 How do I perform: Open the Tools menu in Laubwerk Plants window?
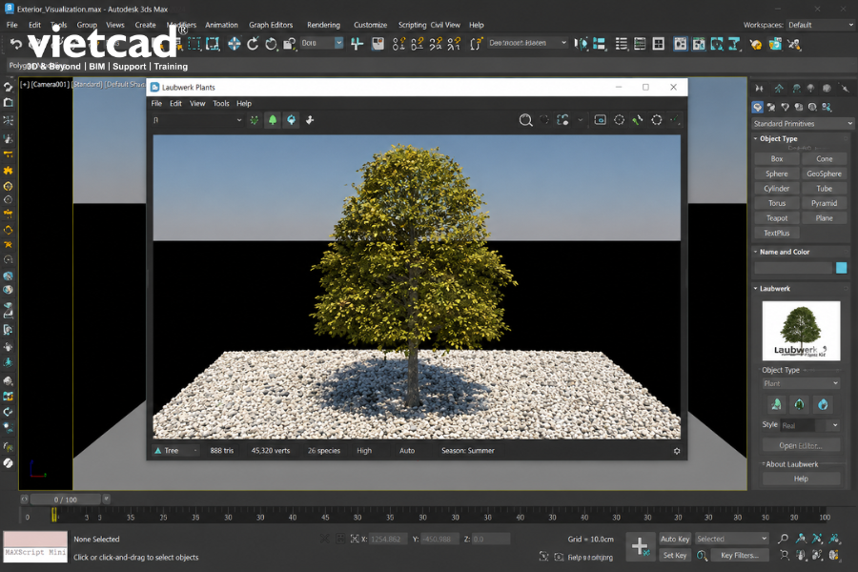pyautogui.click(x=221, y=104)
